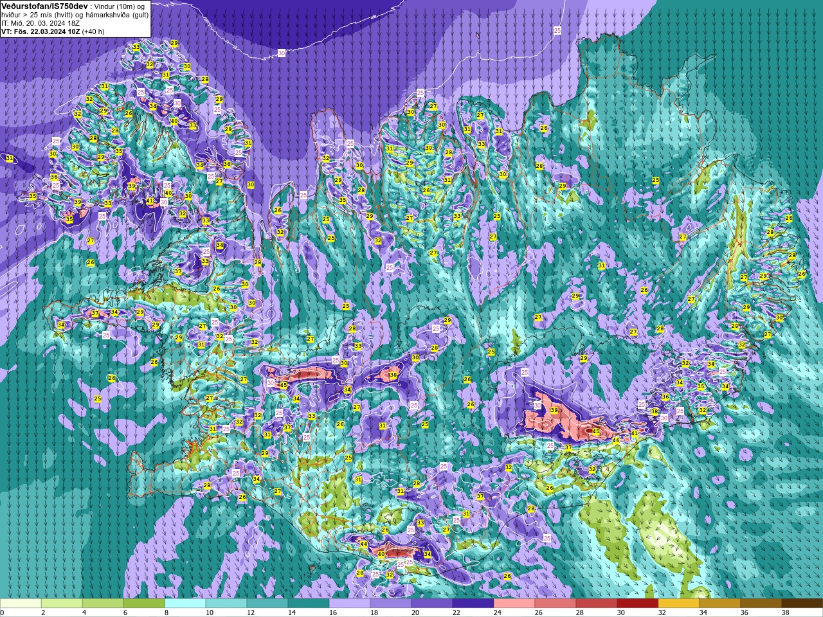
Task: Select the 6–8 m/s olive green legend swatch
Action: point(144,604)
